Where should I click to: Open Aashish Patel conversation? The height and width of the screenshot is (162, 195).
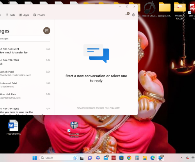click(x=25, y=73)
